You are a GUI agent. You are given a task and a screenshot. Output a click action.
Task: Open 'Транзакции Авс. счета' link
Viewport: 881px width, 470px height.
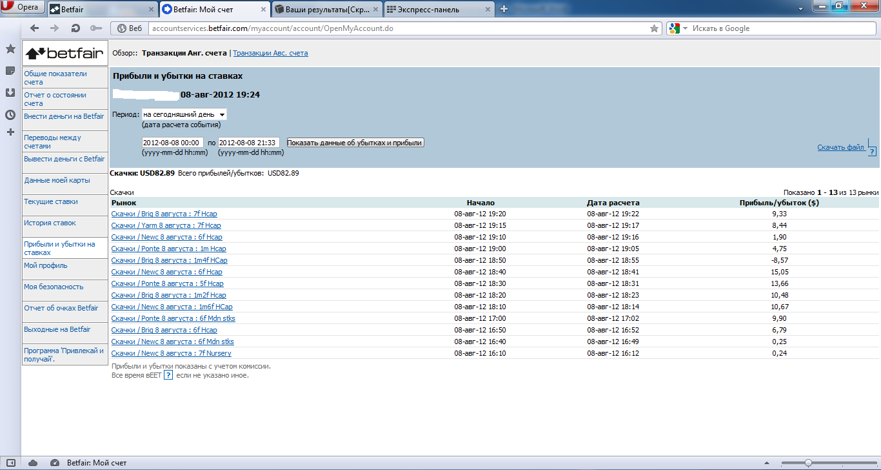tap(270, 53)
